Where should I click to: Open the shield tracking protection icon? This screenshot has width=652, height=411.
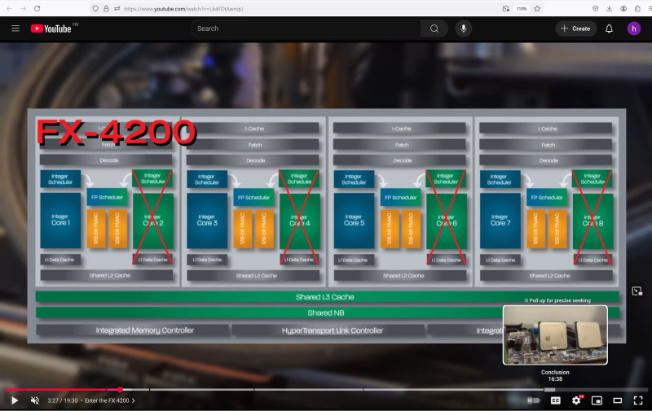point(95,8)
